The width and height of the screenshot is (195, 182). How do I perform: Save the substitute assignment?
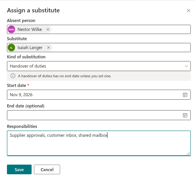[19, 170]
